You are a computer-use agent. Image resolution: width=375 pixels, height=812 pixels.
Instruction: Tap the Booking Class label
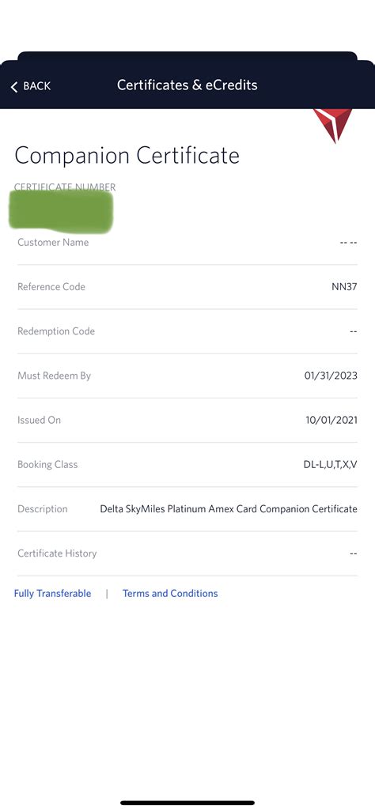47,465
